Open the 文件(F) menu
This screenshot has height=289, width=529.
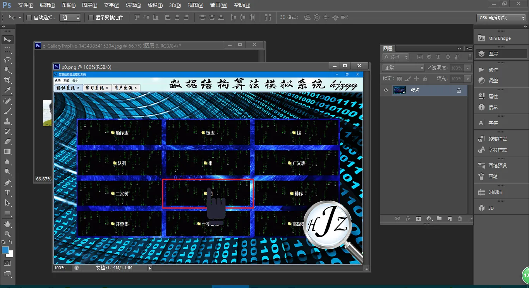[26, 5]
